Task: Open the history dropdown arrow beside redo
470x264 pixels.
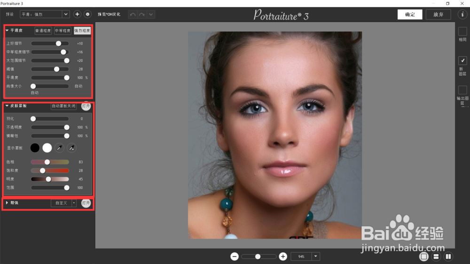Action: [x=151, y=15]
